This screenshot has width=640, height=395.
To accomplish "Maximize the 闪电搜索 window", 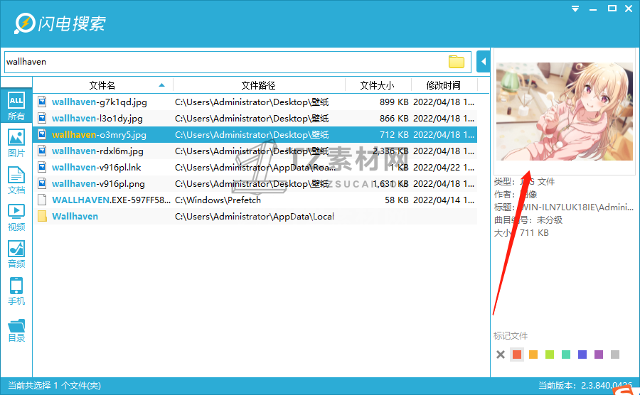I will (612, 9).
